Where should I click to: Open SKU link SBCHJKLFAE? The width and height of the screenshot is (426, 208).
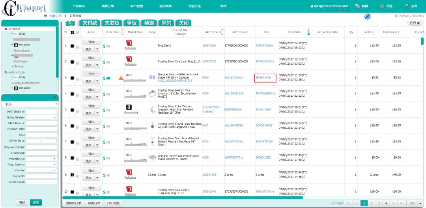[263, 77]
